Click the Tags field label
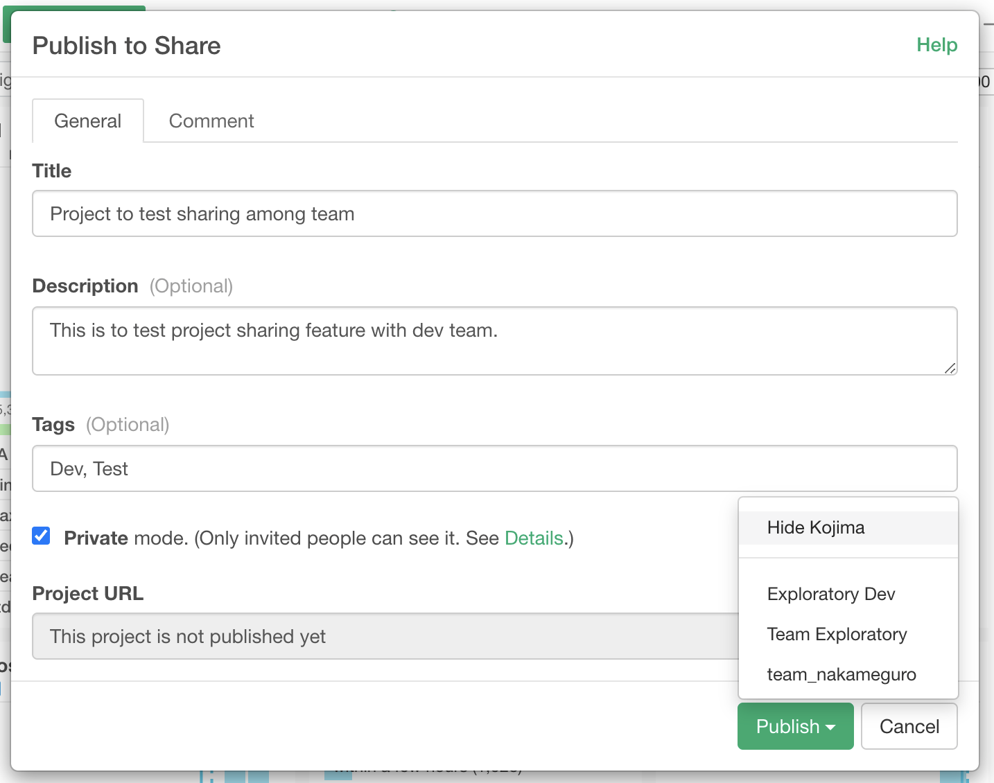994x783 pixels. [53, 425]
